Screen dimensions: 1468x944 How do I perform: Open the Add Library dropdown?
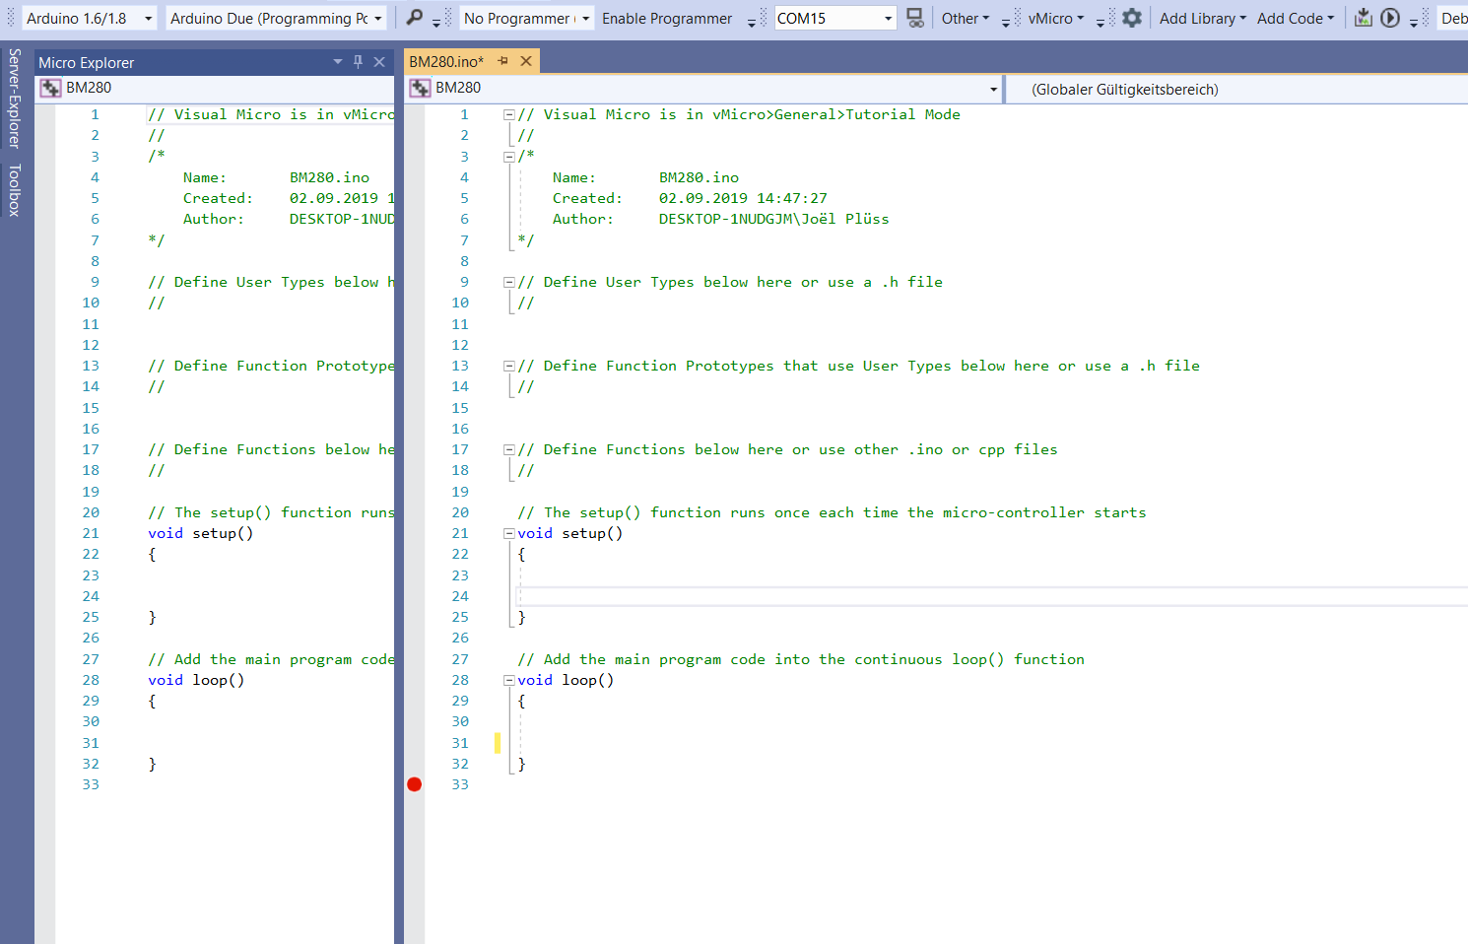[1203, 18]
